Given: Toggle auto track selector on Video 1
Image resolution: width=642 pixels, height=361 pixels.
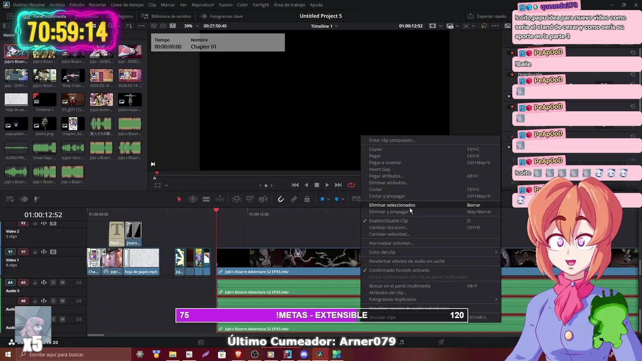Looking at the screenshot, I should tap(44, 252).
